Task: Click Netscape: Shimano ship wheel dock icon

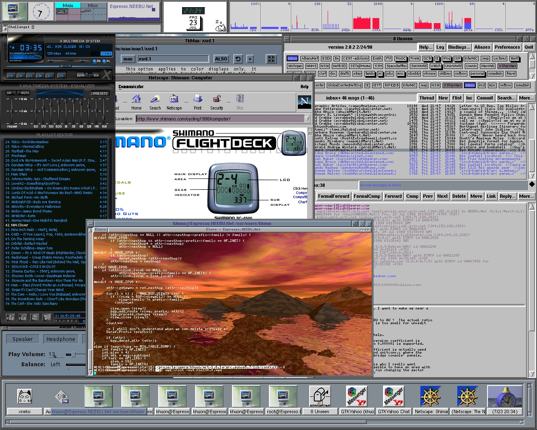Action: (x=430, y=396)
